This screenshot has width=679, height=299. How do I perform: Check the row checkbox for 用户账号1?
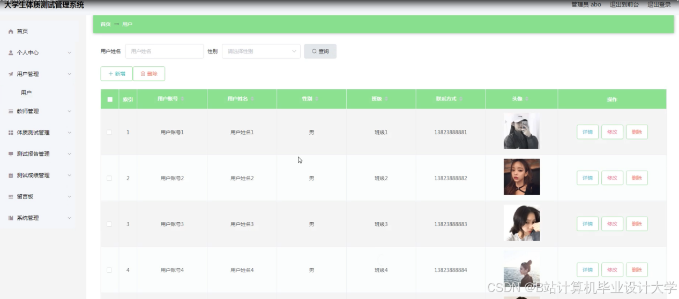(109, 132)
